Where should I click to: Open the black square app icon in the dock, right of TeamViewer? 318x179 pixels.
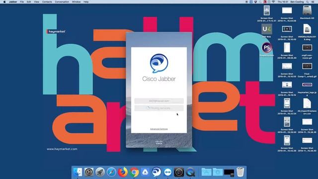(179, 172)
